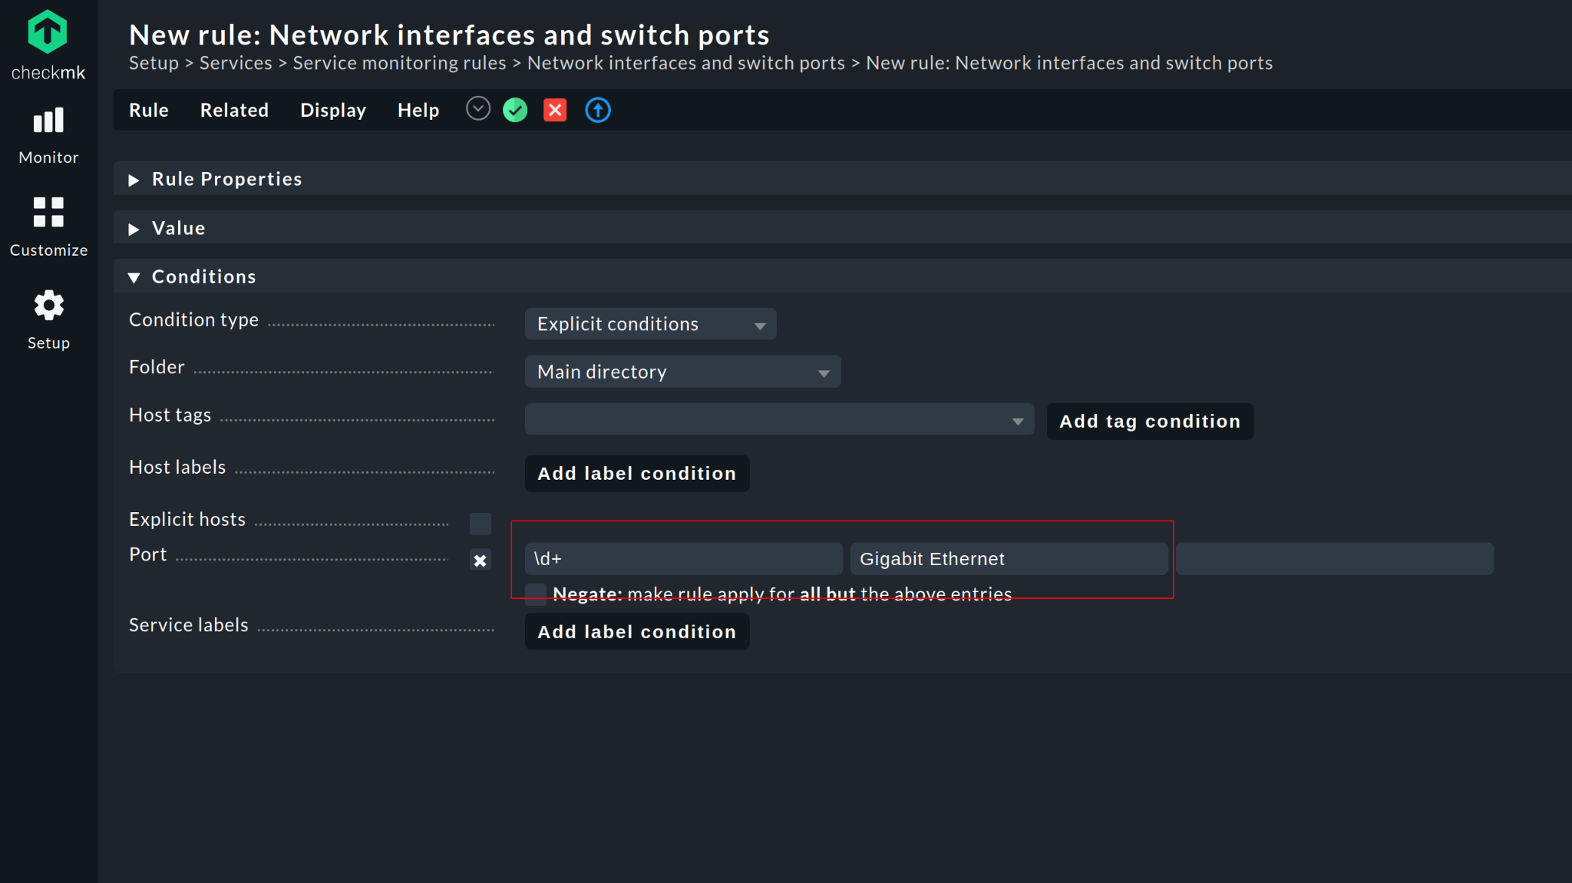Click the circled chevron show-more icon
This screenshot has height=883, width=1572.
[477, 110]
